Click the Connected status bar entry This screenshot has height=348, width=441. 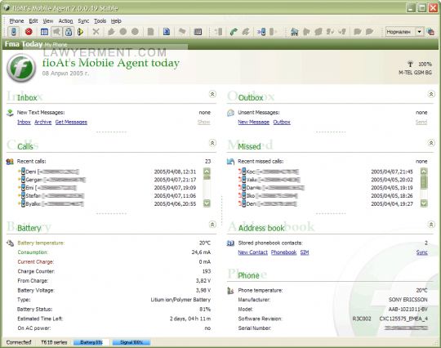click(19, 342)
